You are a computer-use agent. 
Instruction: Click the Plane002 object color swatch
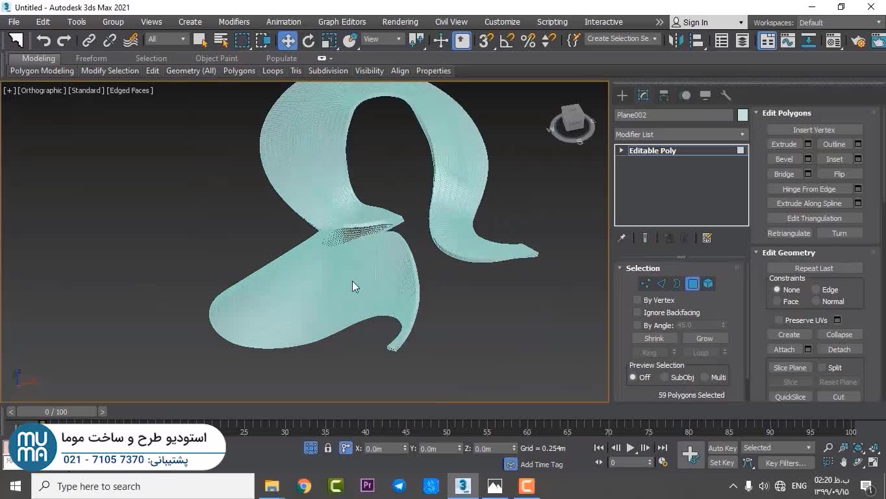742,115
